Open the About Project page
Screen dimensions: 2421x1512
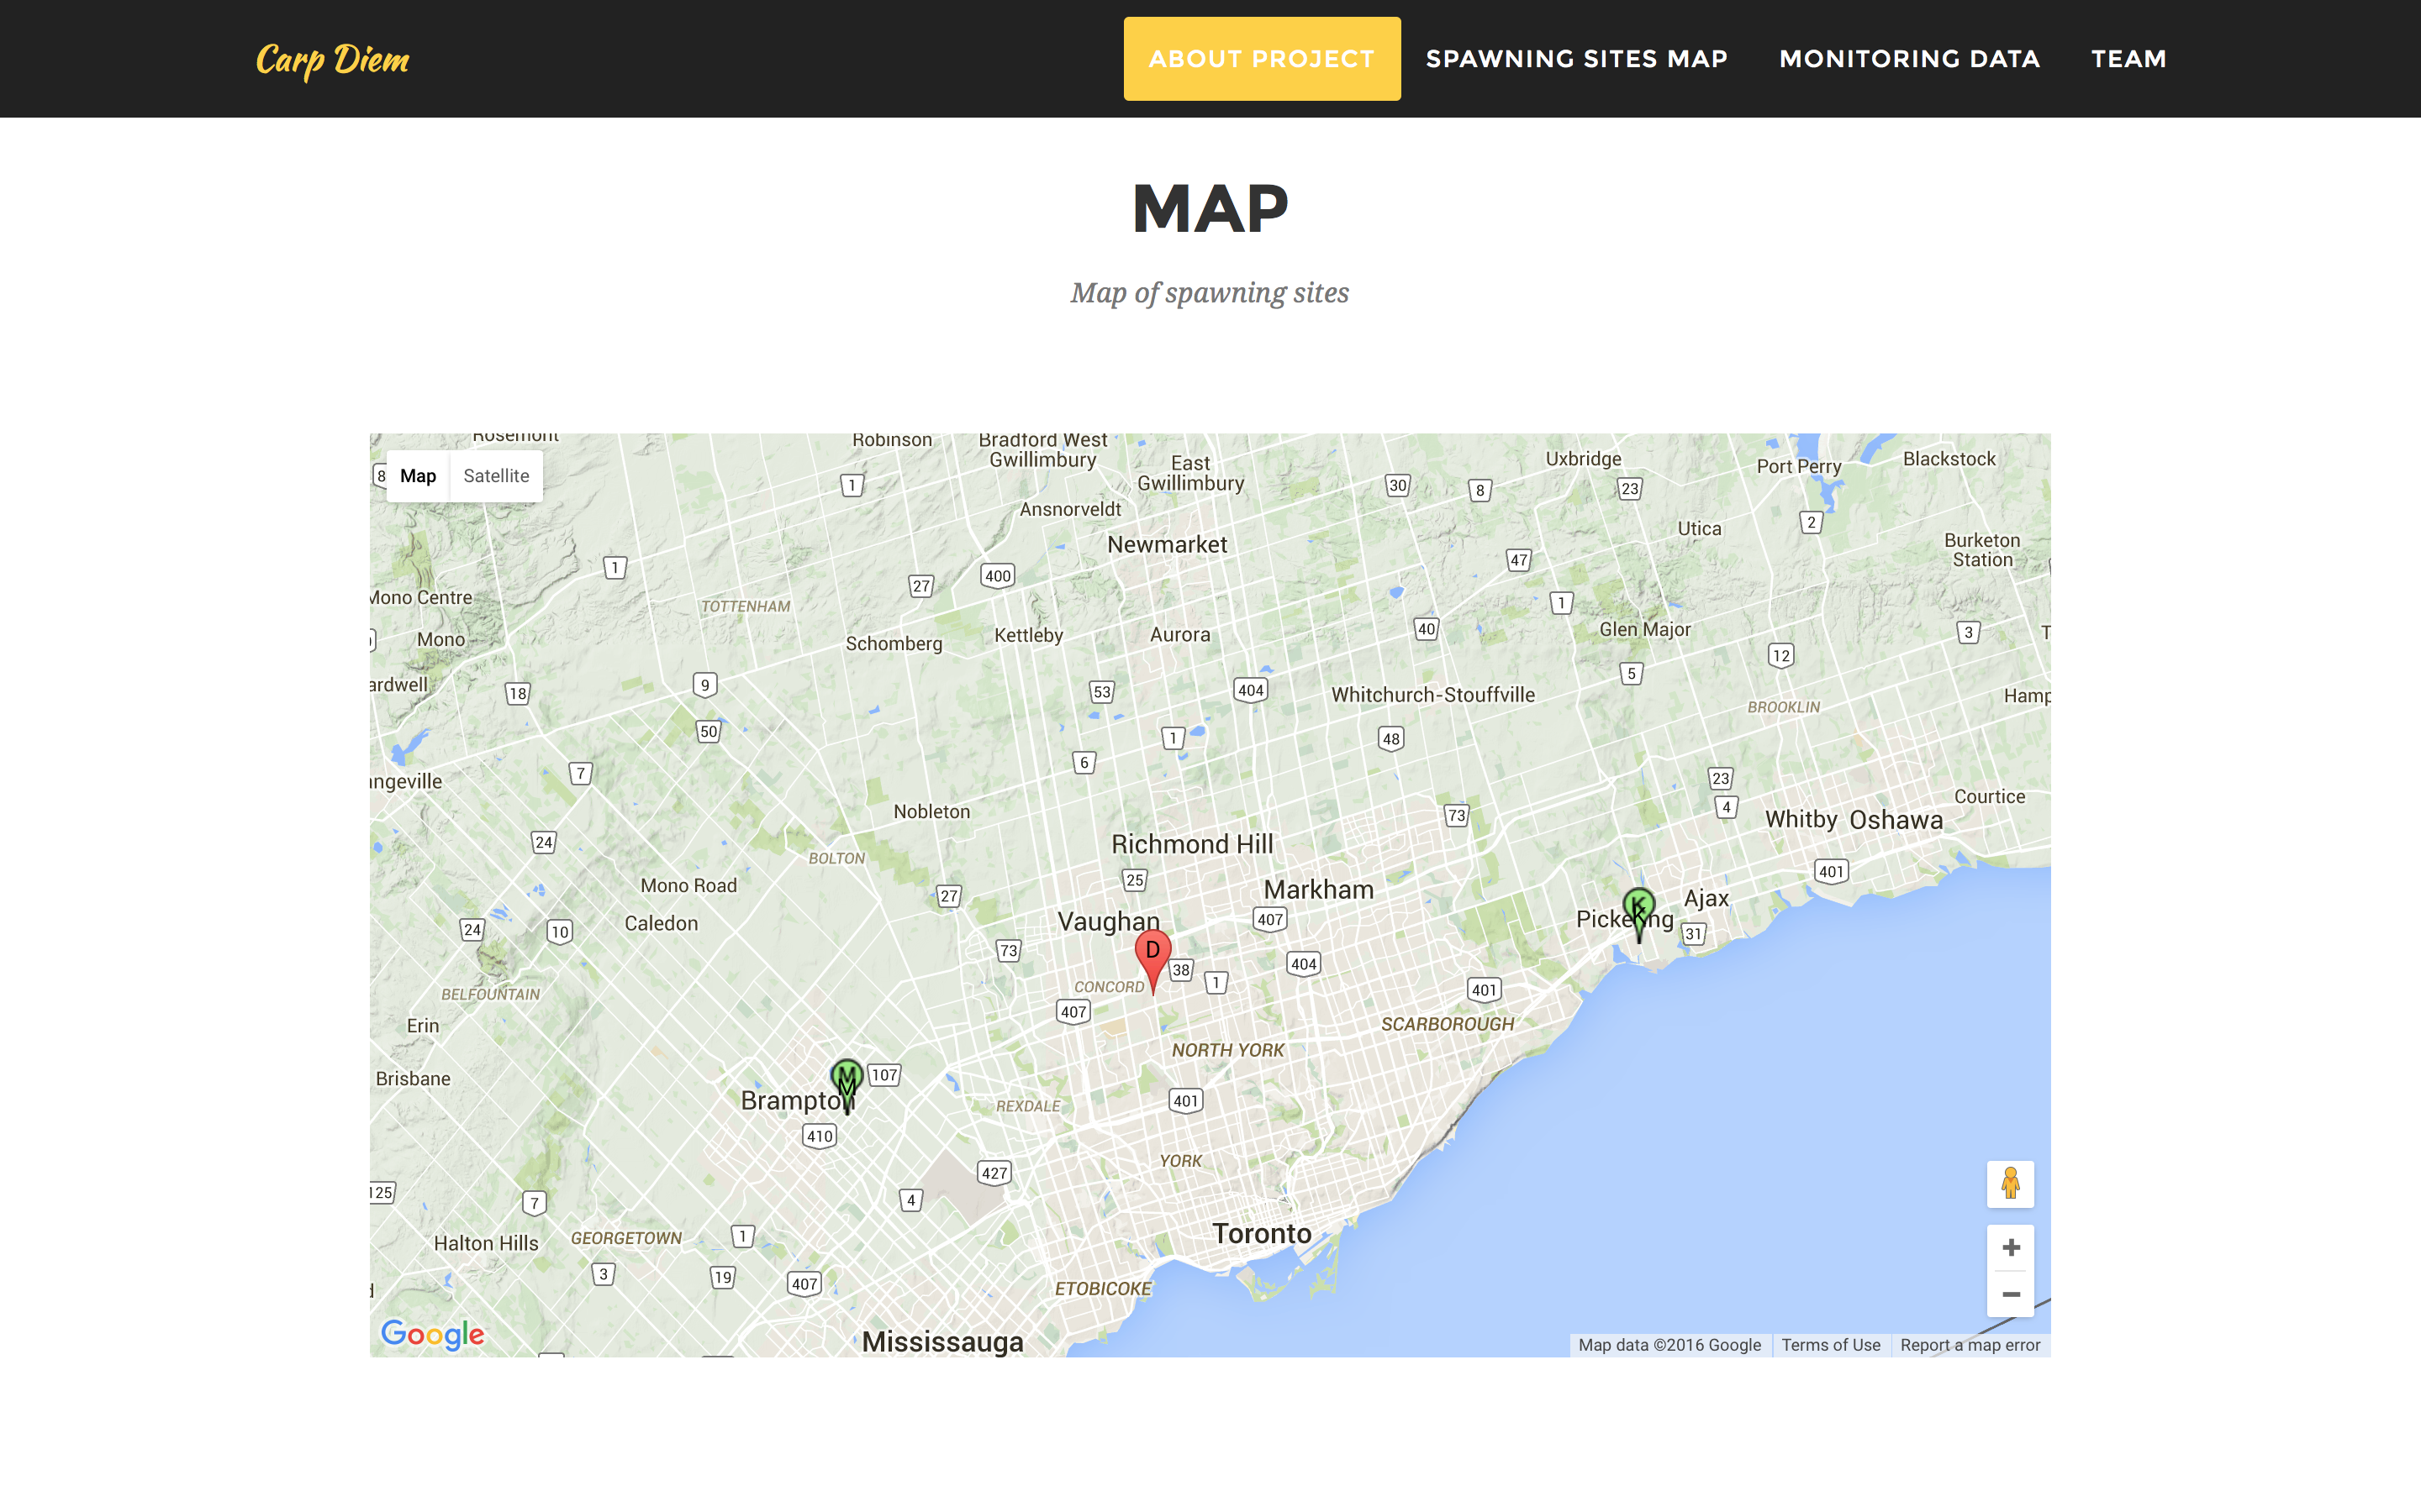tap(1262, 59)
